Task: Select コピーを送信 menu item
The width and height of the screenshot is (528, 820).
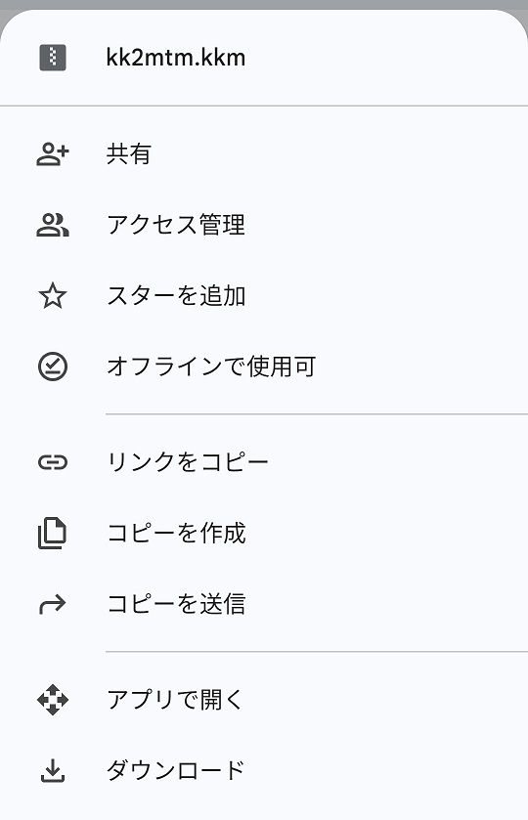Action: (x=264, y=604)
